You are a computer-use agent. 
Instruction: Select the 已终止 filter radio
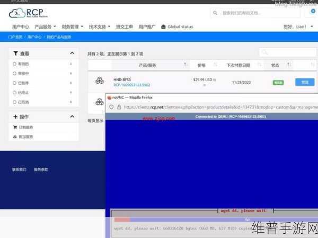point(14,92)
